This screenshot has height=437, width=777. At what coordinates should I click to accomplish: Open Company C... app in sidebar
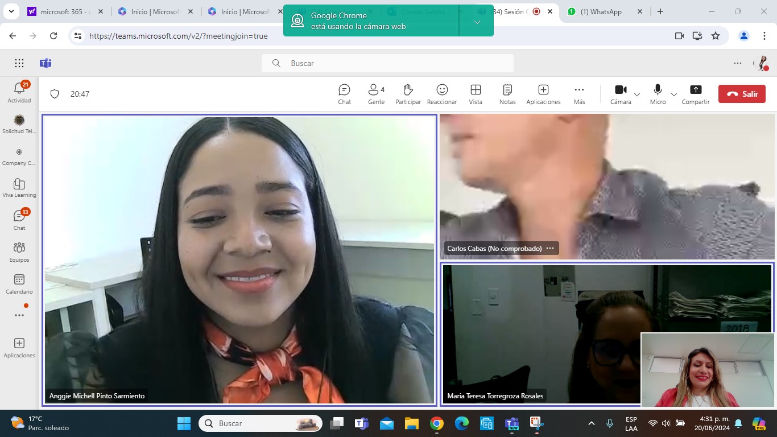(19, 156)
